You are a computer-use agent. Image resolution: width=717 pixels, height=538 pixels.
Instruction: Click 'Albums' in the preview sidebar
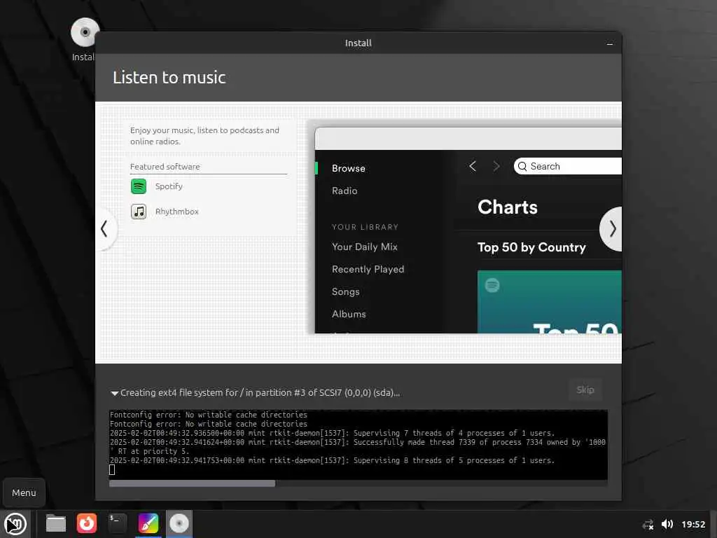349,314
